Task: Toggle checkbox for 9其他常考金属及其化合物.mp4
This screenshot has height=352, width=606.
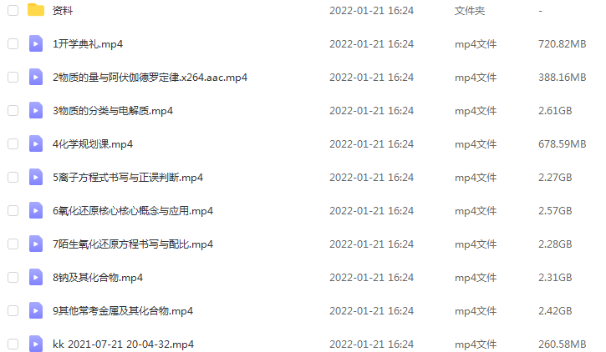Action: tap(13, 311)
